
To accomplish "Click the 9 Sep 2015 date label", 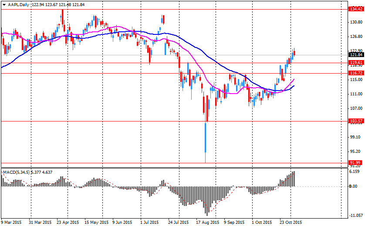I will coord(234,222).
